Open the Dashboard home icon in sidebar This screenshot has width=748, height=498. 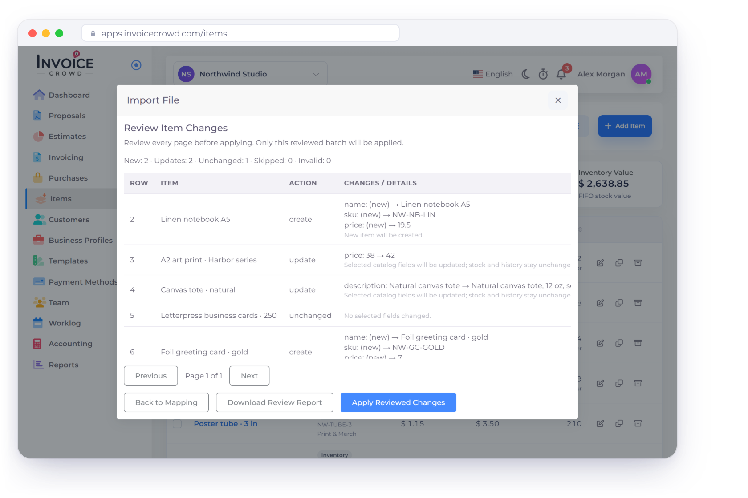coord(39,95)
